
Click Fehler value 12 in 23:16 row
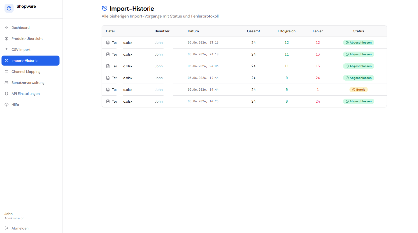click(318, 43)
